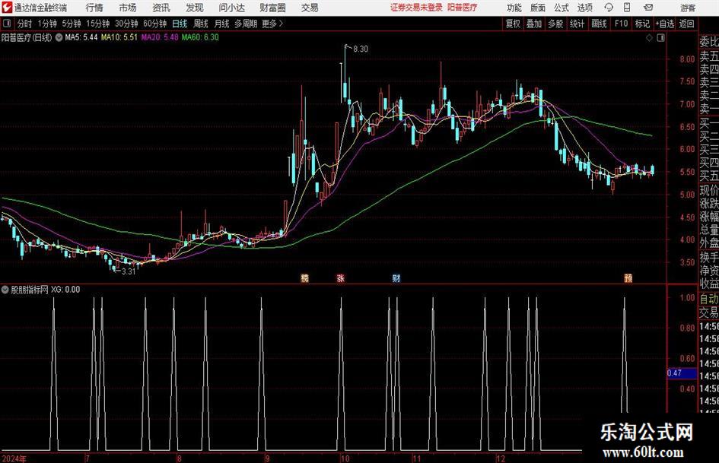
Task: Click the mobile phone icon in title bar
Action: click(x=627, y=8)
